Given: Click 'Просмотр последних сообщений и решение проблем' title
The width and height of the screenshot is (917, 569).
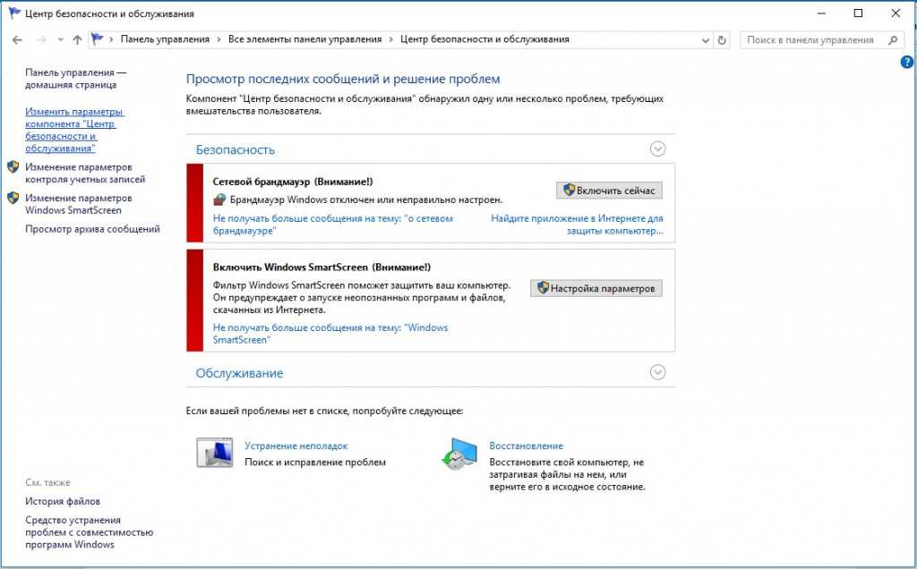Looking at the screenshot, I should 343,79.
